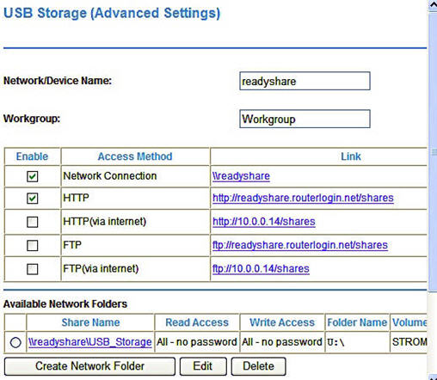Screen dimensions: 437x380
Task: Select the USB_Storage share radio button
Action: (x=15, y=342)
